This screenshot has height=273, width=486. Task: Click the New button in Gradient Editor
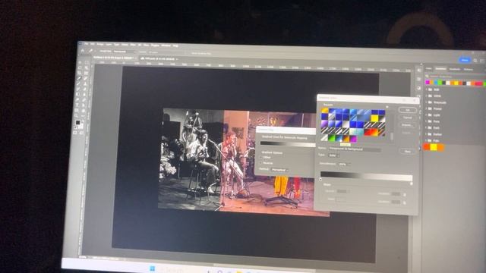pos(407,152)
